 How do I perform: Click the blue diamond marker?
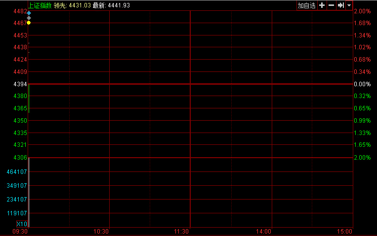coord(29,12)
